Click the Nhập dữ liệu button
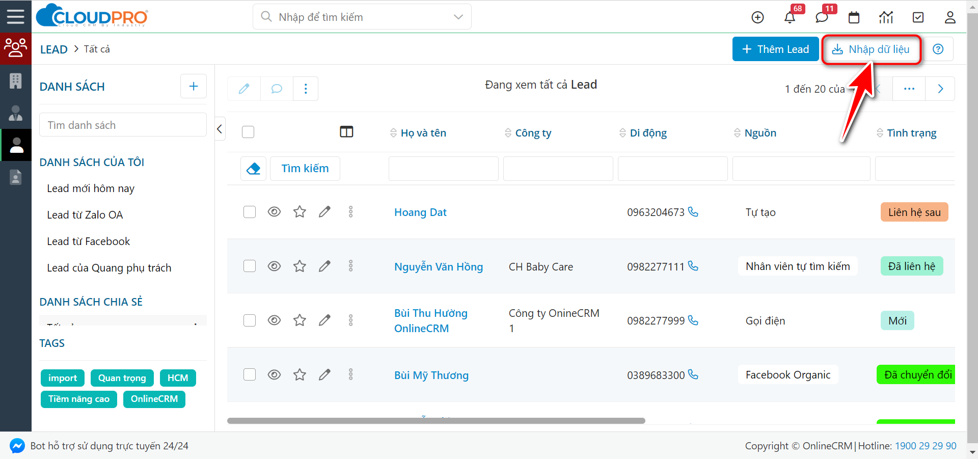Image resolution: width=978 pixels, height=459 pixels. coord(871,49)
